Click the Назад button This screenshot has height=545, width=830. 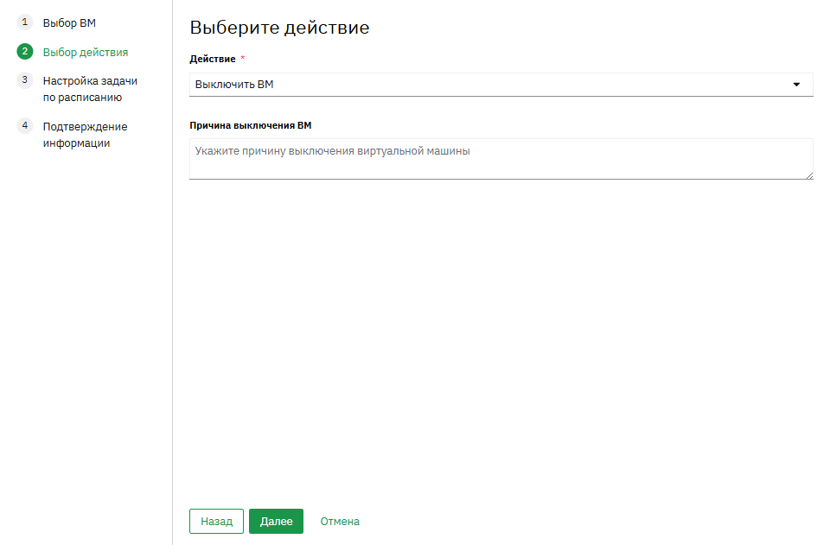[216, 521]
